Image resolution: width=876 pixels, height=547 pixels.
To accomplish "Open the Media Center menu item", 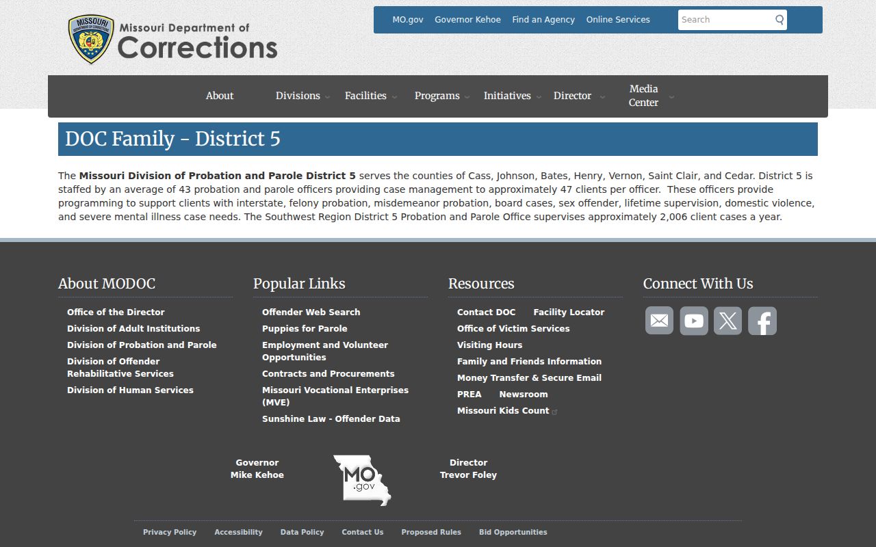I will click(643, 96).
